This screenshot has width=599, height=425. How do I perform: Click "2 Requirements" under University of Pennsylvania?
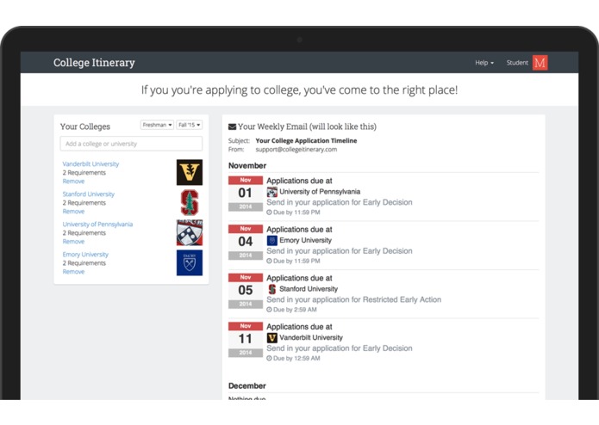coord(84,233)
